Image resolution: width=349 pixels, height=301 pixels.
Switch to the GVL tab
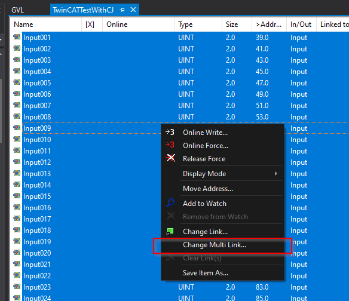tap(18, 10)
